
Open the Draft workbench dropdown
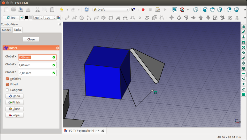pyautogui.click(x=111, y=10)
